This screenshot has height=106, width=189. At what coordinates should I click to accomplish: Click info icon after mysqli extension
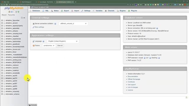point(144,58)
